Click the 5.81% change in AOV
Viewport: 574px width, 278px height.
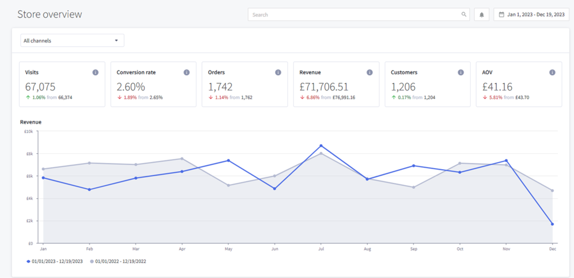pos(496,97)
